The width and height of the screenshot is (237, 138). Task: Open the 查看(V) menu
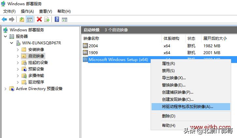(46, 11)
